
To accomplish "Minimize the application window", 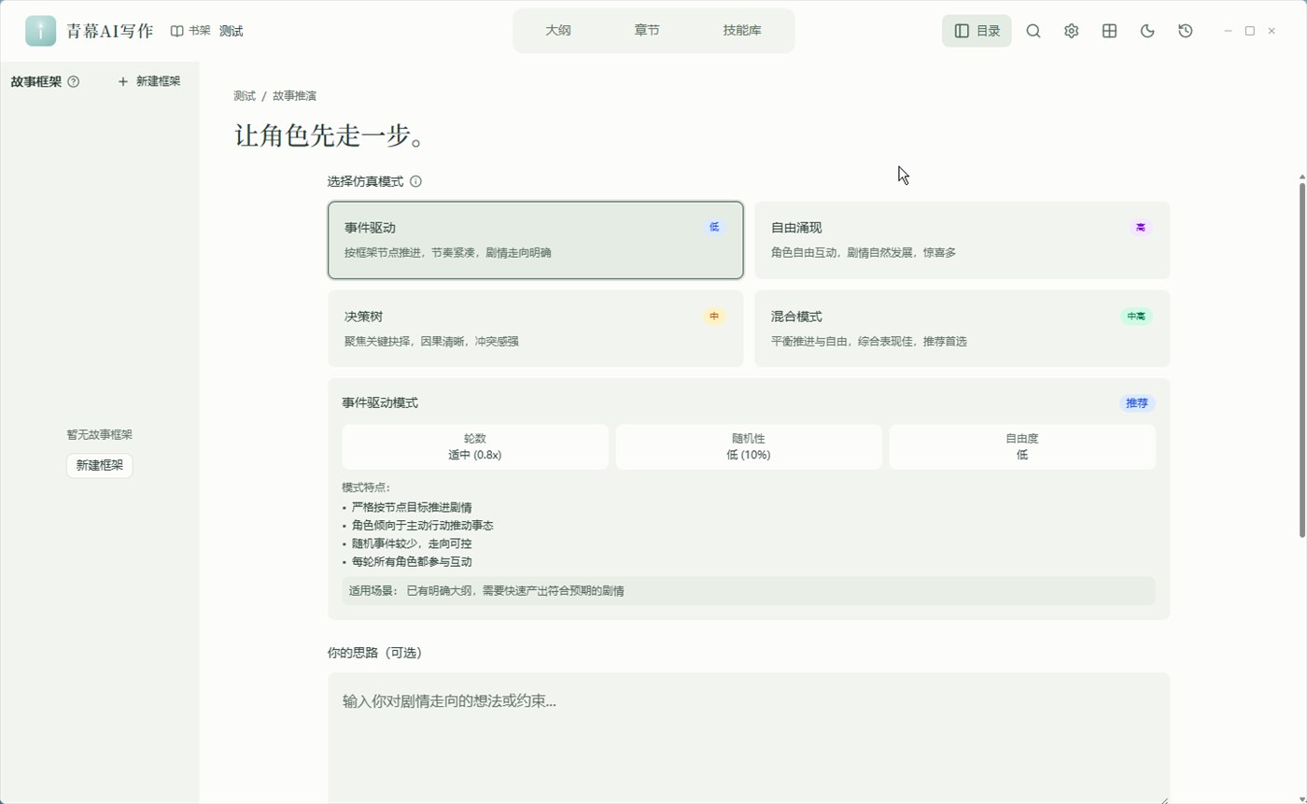I will (x=1229, y=31).
